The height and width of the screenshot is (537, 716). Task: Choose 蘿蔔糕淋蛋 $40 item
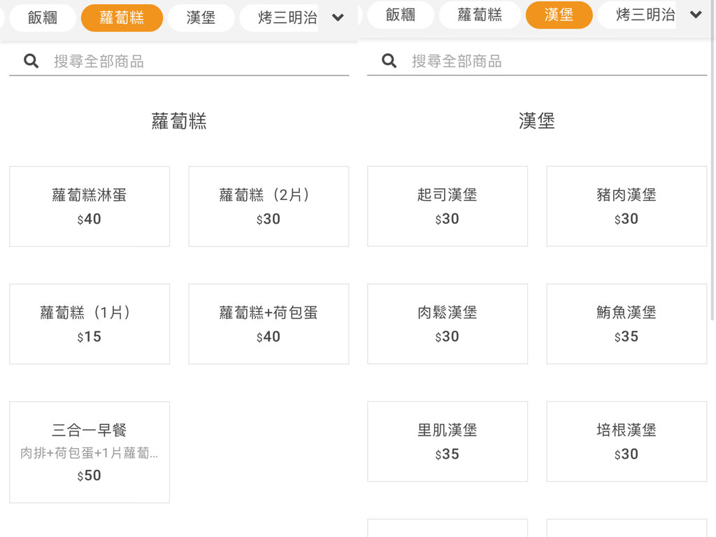[89, 206]
